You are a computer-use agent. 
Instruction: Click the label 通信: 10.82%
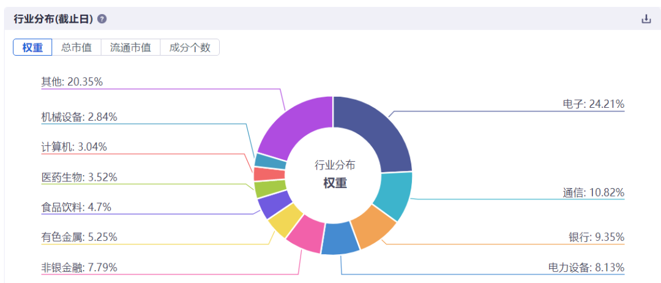(594, 193)
